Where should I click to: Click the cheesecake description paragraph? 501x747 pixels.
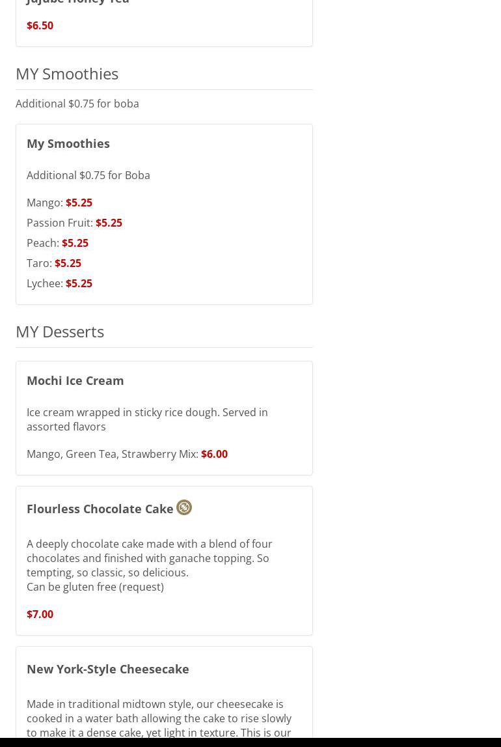click(x=159, y=718)
